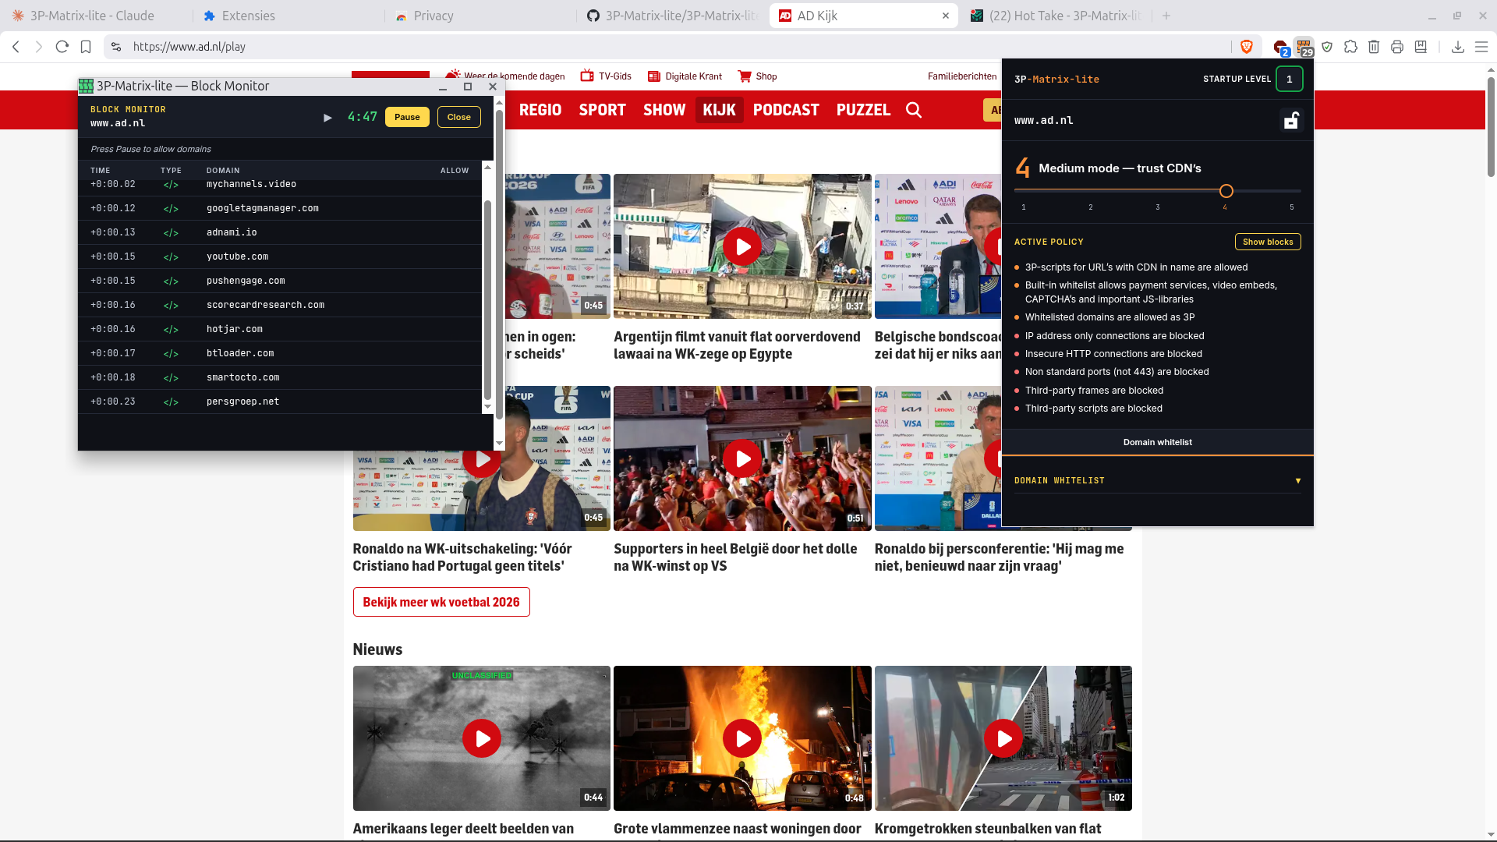Play the Argentijn filmt vanuit flat video

(742, 246)
